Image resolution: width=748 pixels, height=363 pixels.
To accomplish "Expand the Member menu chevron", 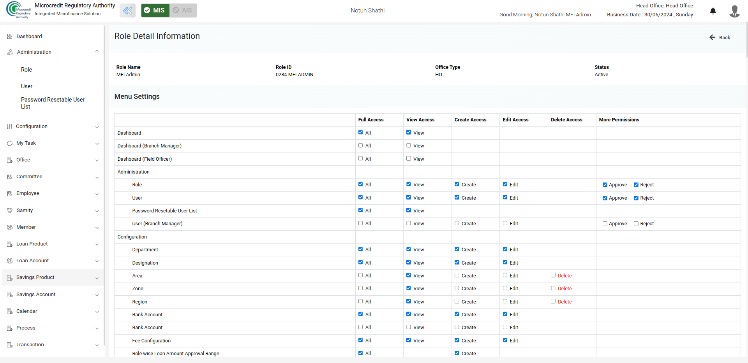I will (97, 228).
